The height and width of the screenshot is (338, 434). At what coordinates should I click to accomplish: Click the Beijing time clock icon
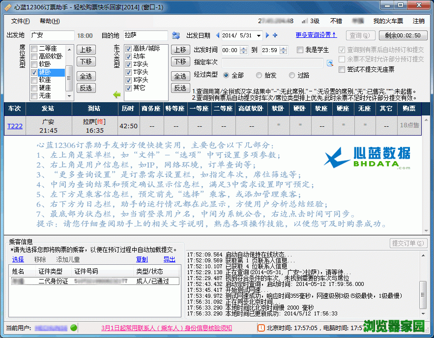click(261, 328)
